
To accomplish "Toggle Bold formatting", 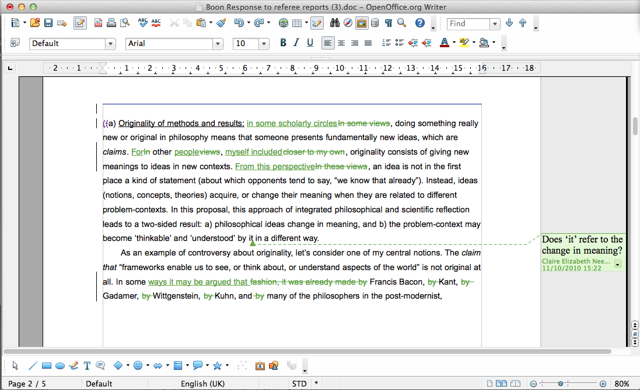I will (284, 43).
